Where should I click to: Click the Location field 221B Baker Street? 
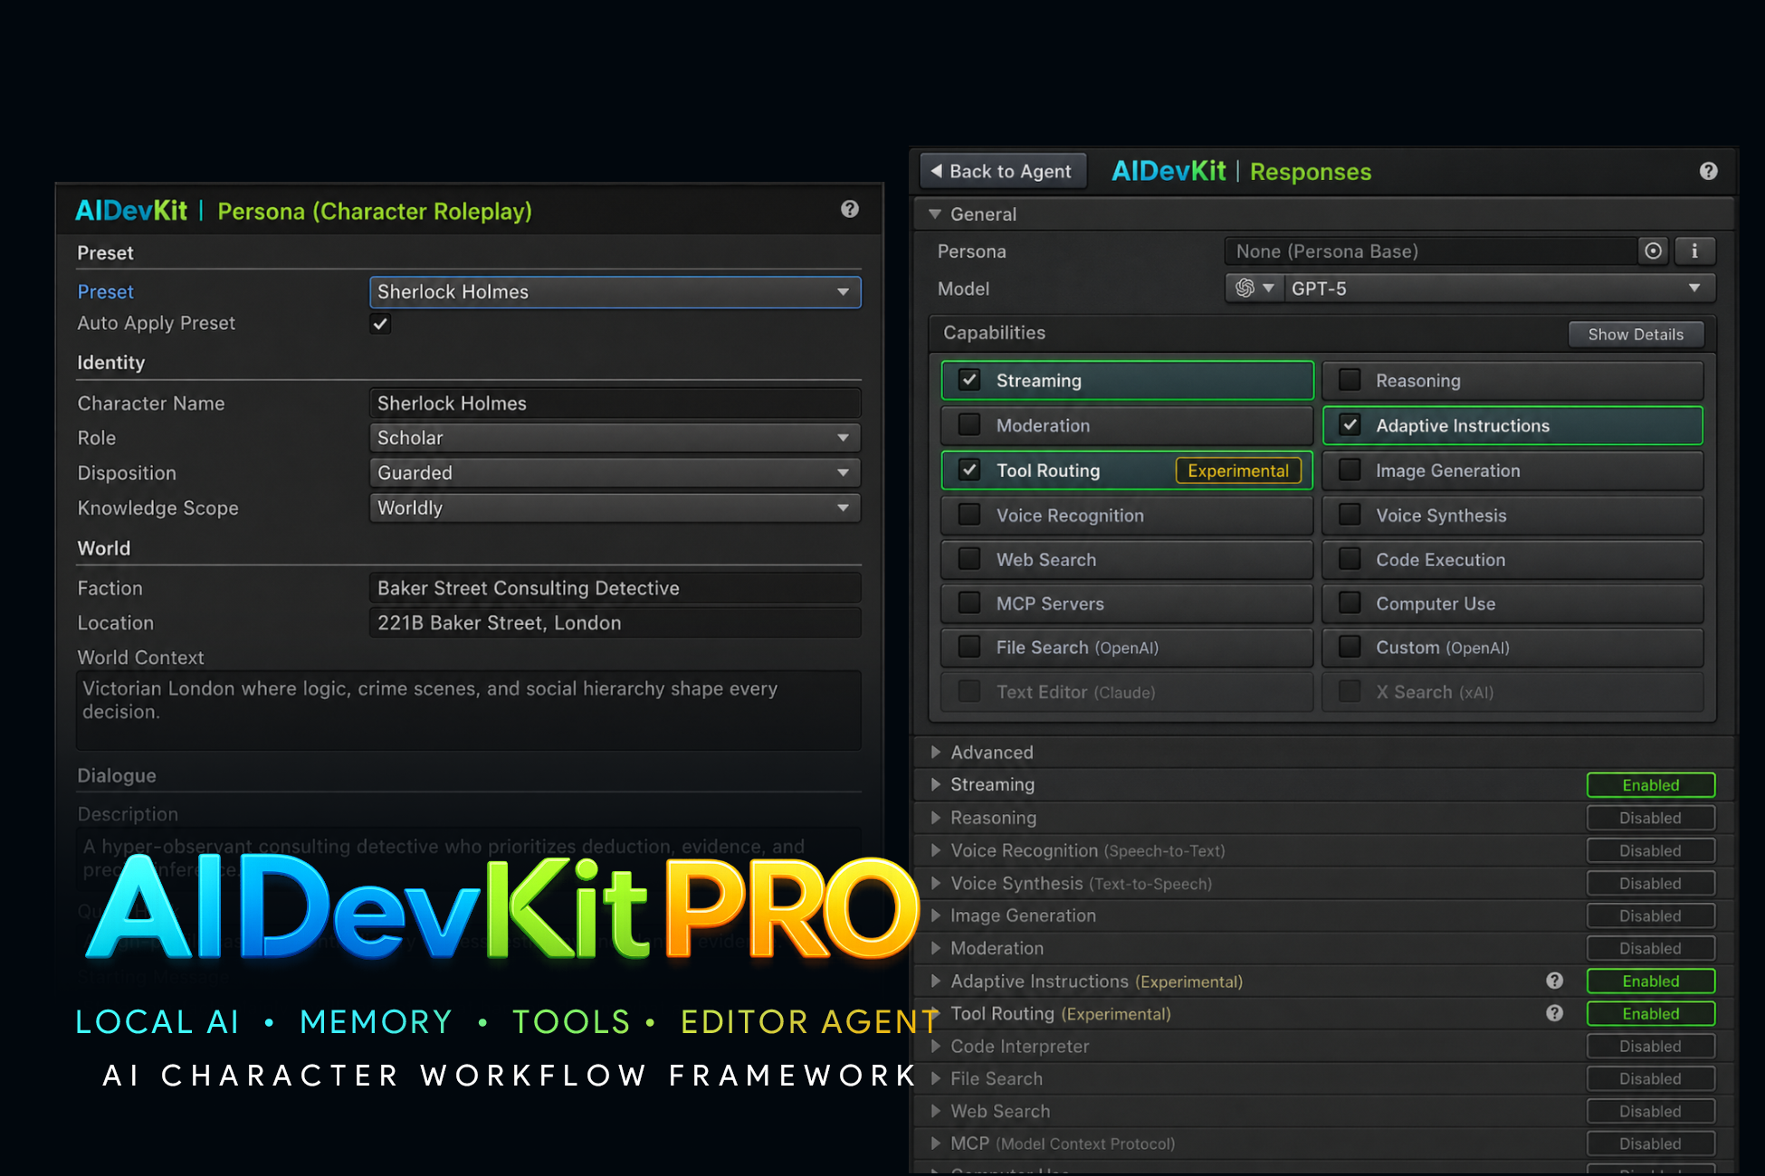[x=615, y=623]
